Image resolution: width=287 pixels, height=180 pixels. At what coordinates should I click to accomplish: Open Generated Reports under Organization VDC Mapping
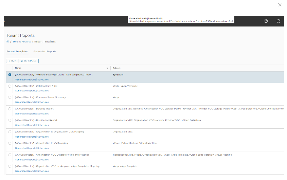tap(26, 137)
